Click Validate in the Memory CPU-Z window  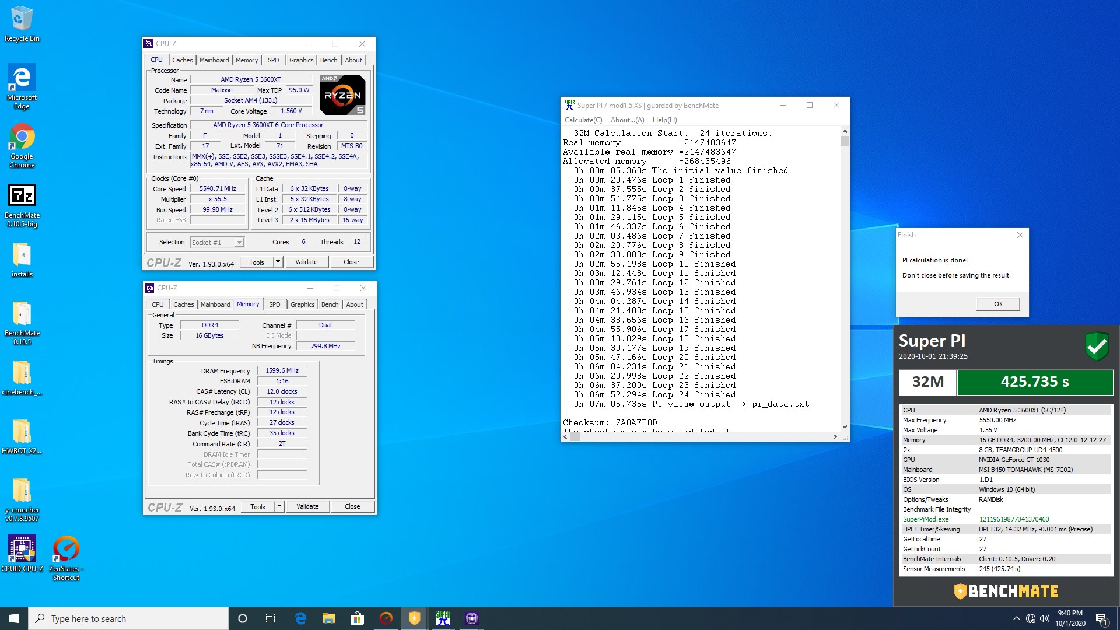307,506
